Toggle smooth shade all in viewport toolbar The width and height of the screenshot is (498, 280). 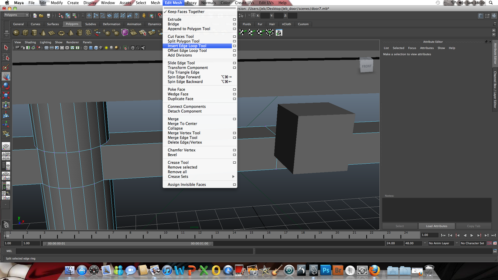tap(91, 48)
